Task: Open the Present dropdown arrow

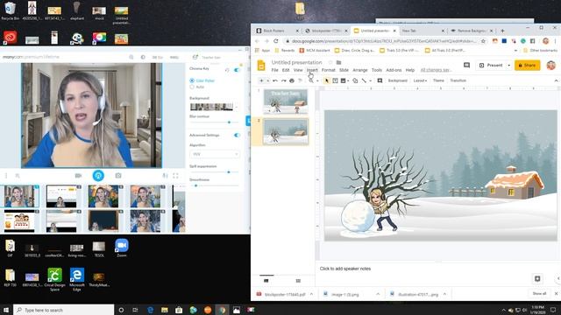Action: click(x=508, y=66)
